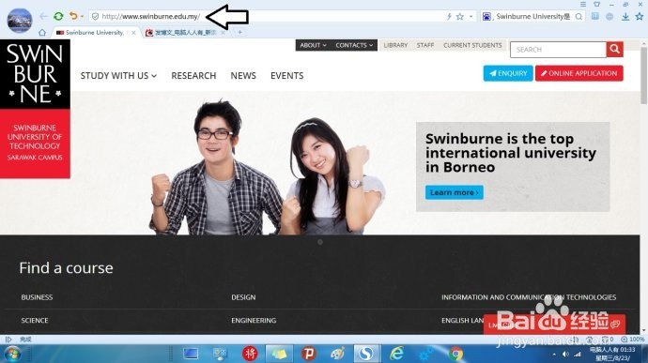
Task: Close the Swinburne University tab
Action: pos(133,33)
